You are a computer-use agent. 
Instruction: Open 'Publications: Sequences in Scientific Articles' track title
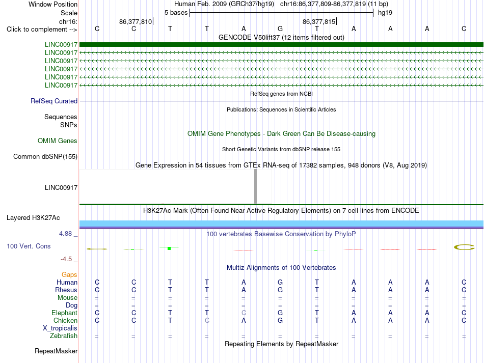tap(281, 109)
